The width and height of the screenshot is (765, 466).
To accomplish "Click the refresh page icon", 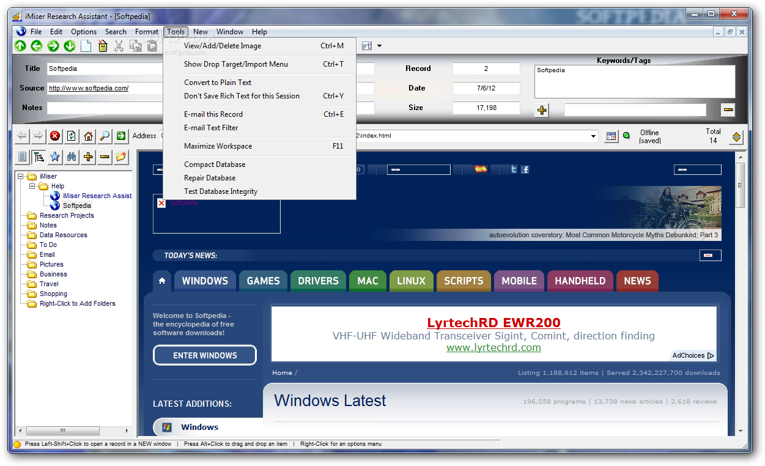I will (72, 136).
